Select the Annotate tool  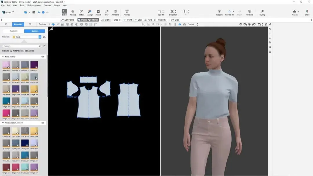pos(115,12)
